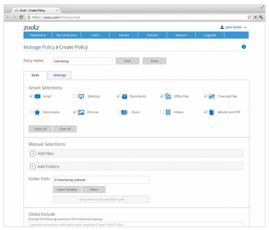Click the Music note icon
Screen dimensions: 269x230
pyautogui.click(x=125, y=112)
